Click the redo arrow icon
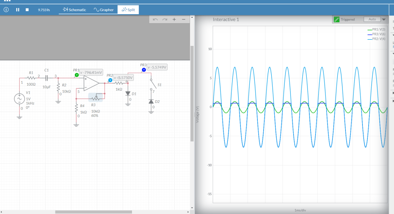394x214 pixels. coord(165,19)
